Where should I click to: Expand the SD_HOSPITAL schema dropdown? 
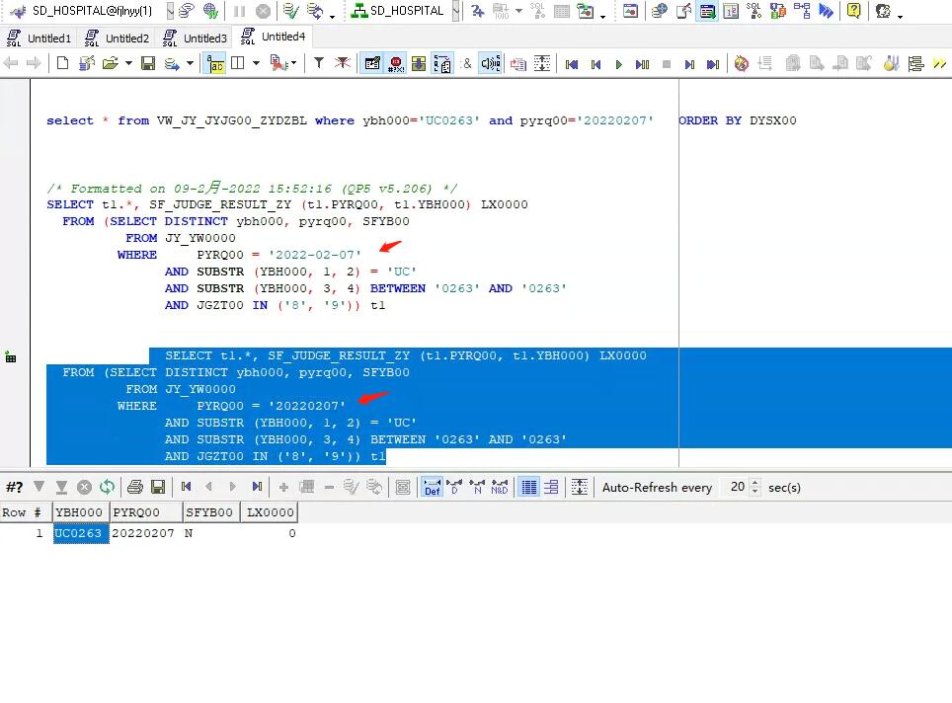[x=454, y=11]
